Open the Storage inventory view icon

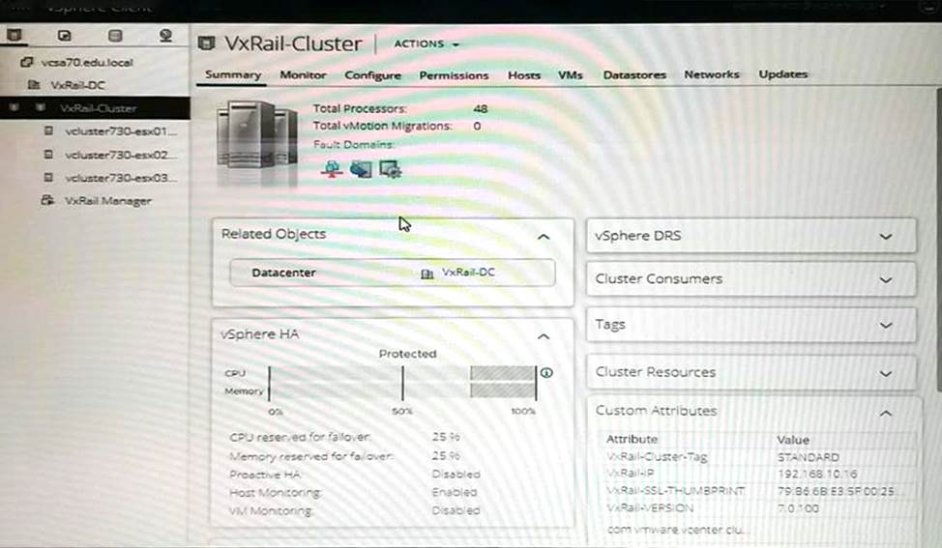click(115, 37)
